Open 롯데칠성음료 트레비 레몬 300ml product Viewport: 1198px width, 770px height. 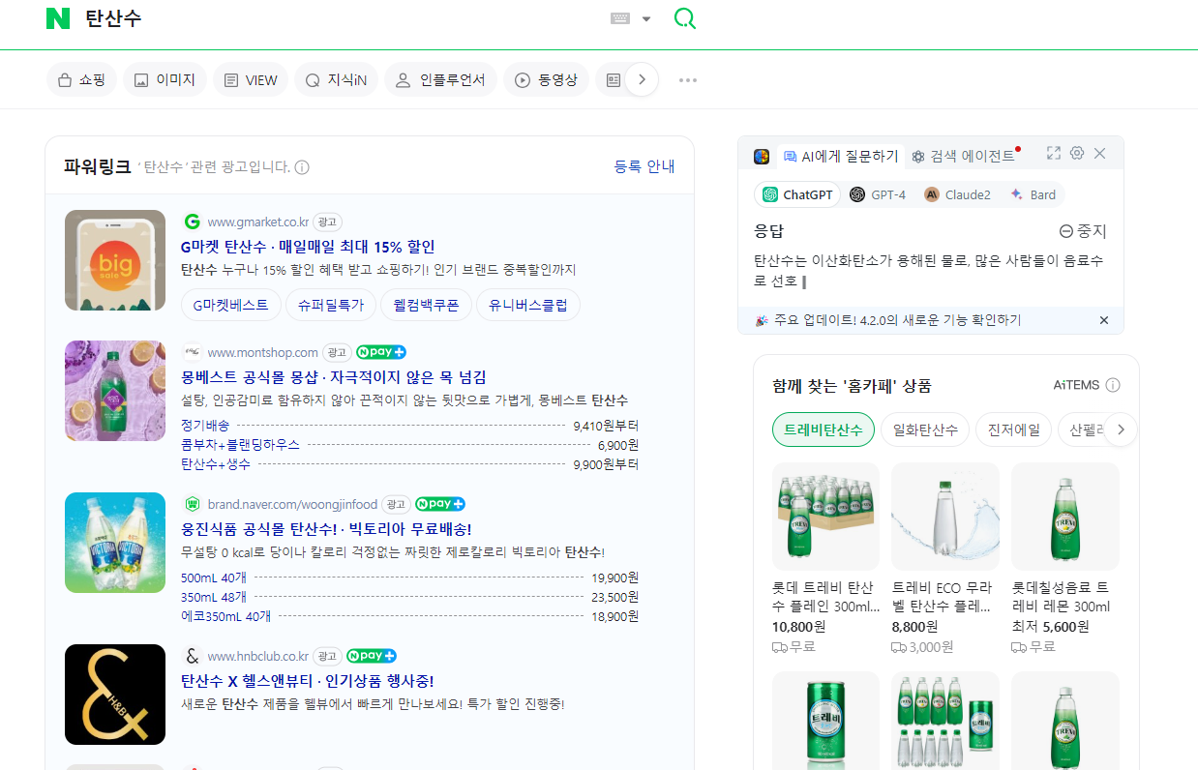point(1065,517)
